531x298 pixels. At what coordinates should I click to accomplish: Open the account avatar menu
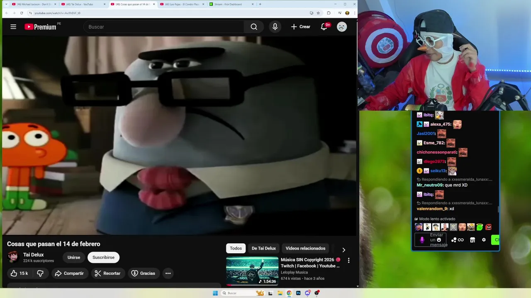tap(341, 27)
